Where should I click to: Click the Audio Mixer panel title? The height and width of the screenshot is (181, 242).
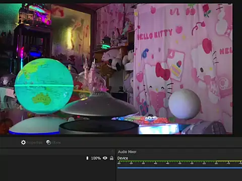pyautogui.click(x=127, y=152)
